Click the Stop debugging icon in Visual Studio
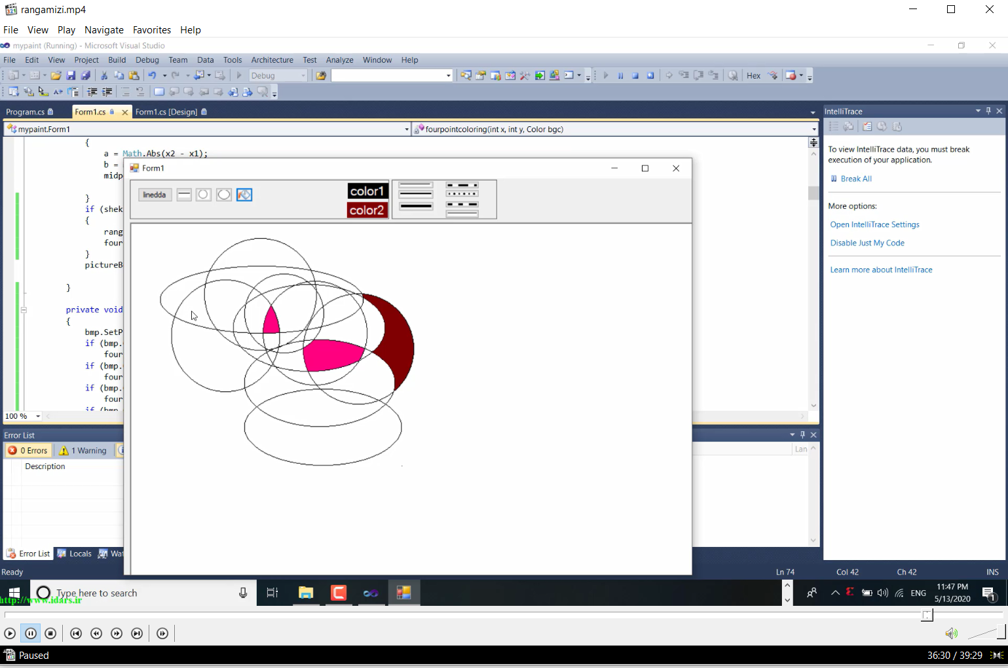Image resolution: width=1008 pixels, height=668 pixels. coord(635,76)
